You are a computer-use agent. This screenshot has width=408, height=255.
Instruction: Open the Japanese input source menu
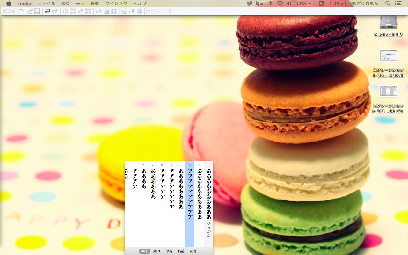[321, 4]
